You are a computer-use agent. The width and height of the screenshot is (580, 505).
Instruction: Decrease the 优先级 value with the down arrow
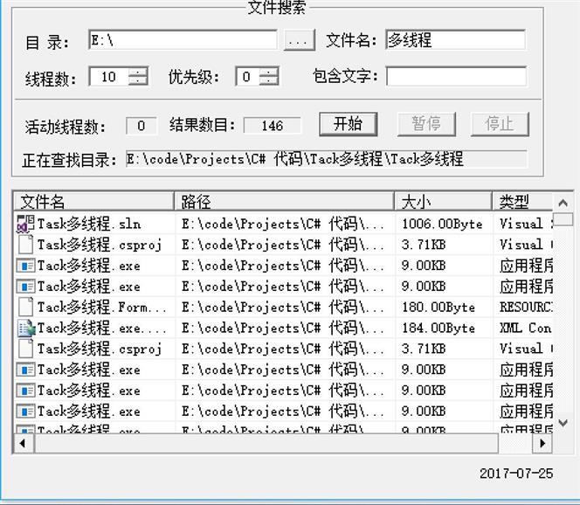point(269,81)
